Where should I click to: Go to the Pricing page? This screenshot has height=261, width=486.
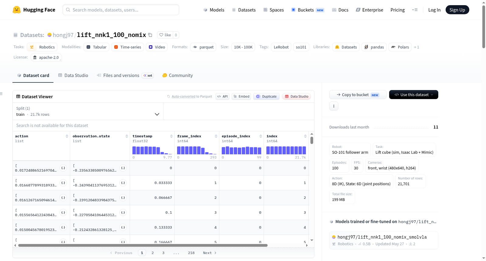pyautogui.click(x=398, y=10)
